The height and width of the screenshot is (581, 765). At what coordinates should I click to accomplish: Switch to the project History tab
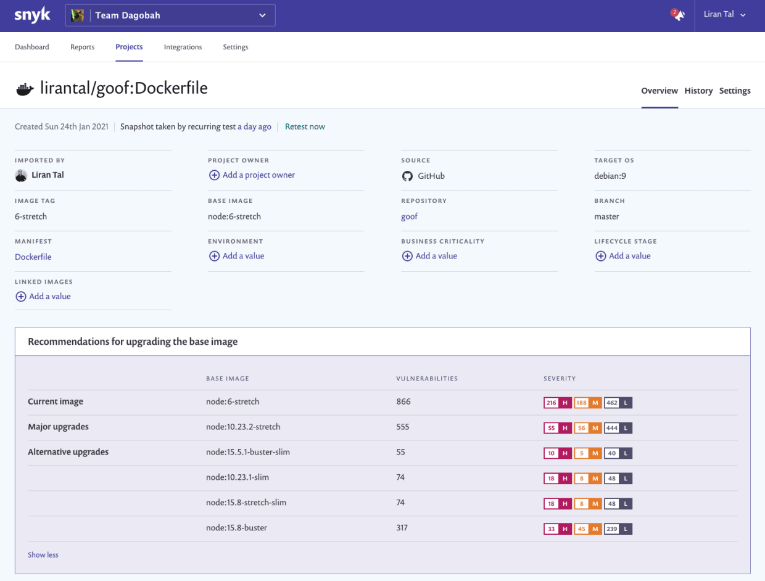(698, 91)
